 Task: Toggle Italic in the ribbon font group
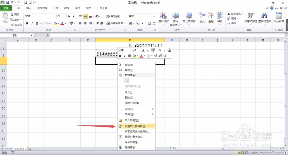click(x=32, y=24)
